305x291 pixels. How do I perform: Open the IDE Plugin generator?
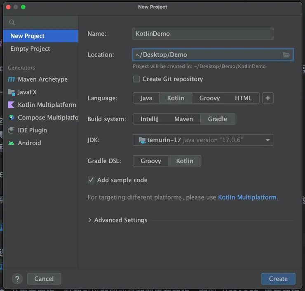point(40,130)
